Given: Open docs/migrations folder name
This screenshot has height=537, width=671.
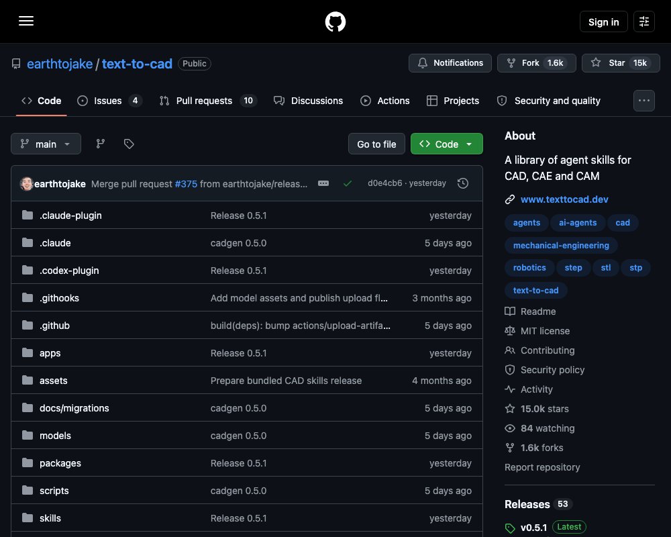Looking at the screenshot, I should (74, 408).
